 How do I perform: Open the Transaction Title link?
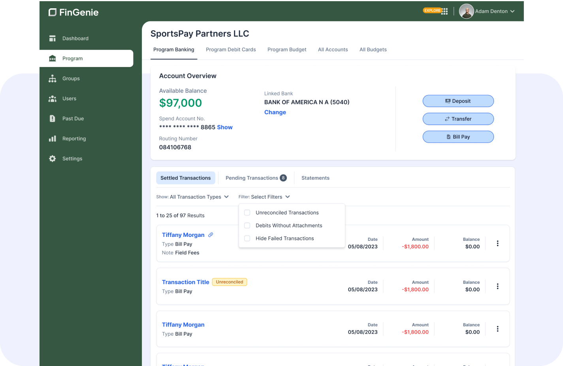click(x=186, y=282)
